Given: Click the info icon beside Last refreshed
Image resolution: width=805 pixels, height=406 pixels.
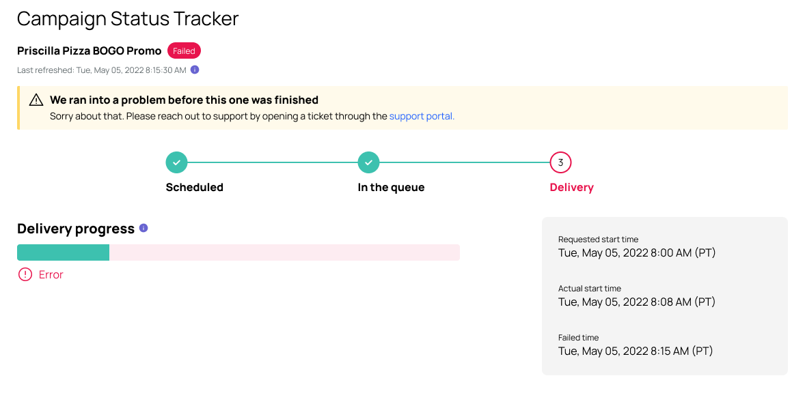Looking at the screenshot, I should 195,70.
